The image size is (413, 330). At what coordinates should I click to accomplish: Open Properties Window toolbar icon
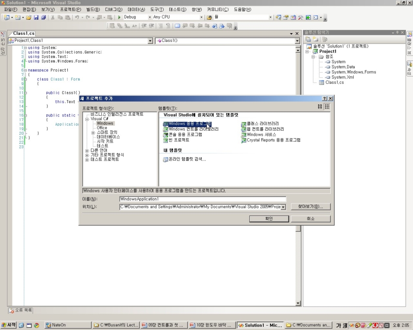coord(286,17)
